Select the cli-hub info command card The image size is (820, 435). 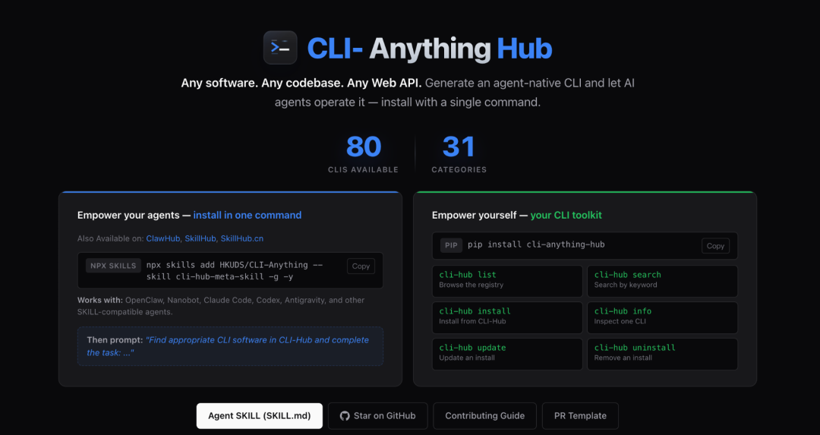click(x=663, y=317)
